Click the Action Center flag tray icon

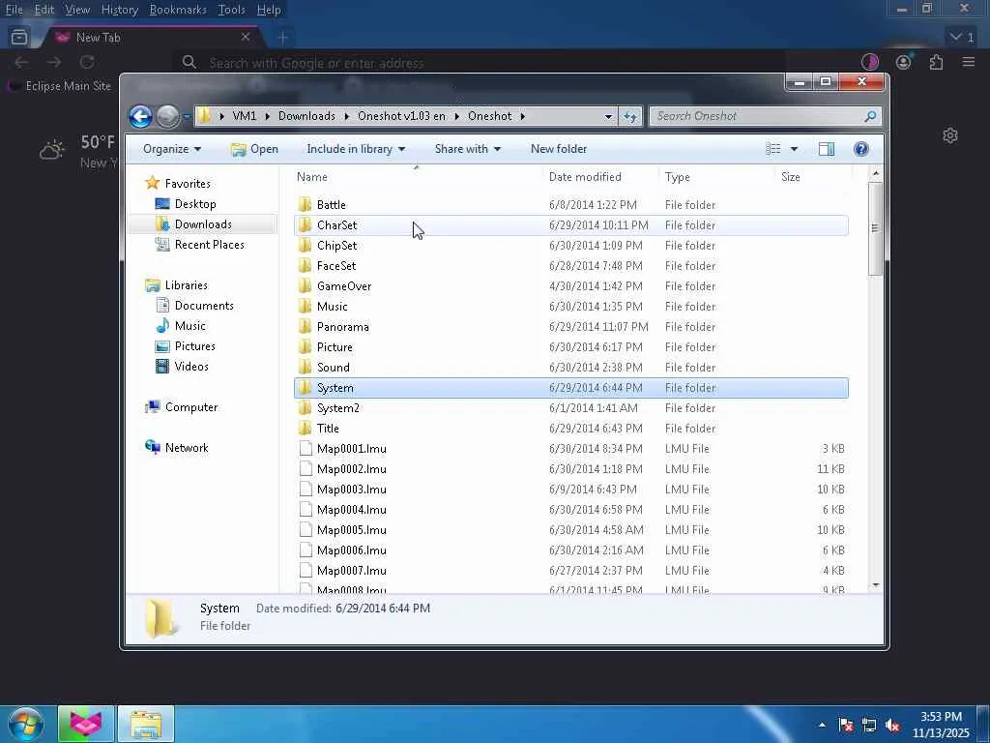pyautogui.click(x=846, y=726)
